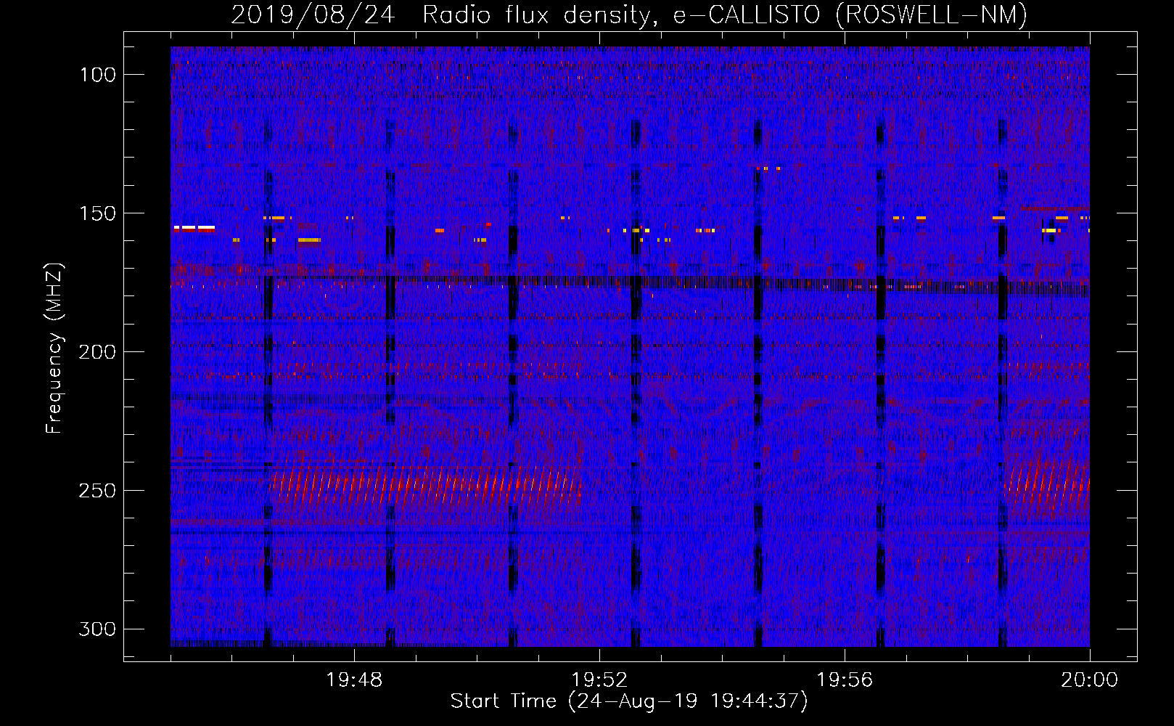Click the plot title 'Radio flux density, e-CALLISTO (ROSWELL-NM)'
Viewport: 1174px width, 726px height.
tap(725, 15)
